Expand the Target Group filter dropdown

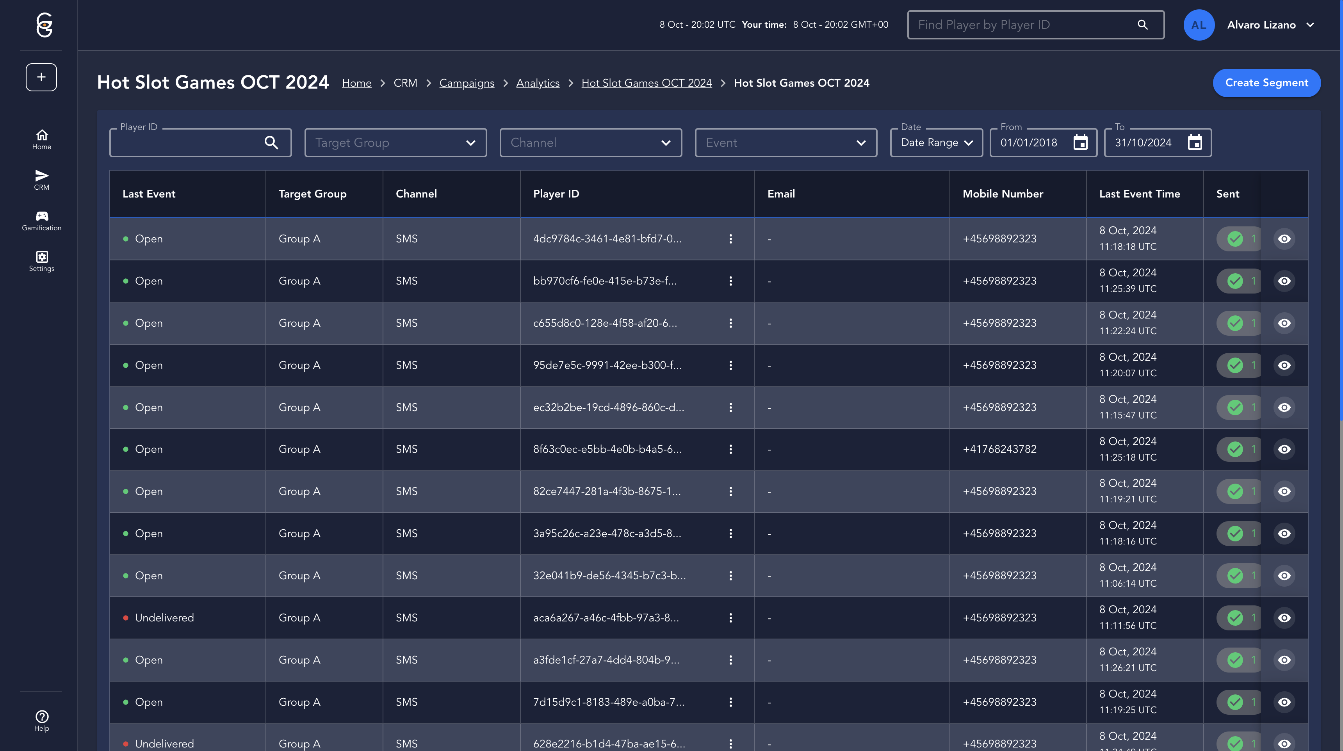tap(395, 142)
